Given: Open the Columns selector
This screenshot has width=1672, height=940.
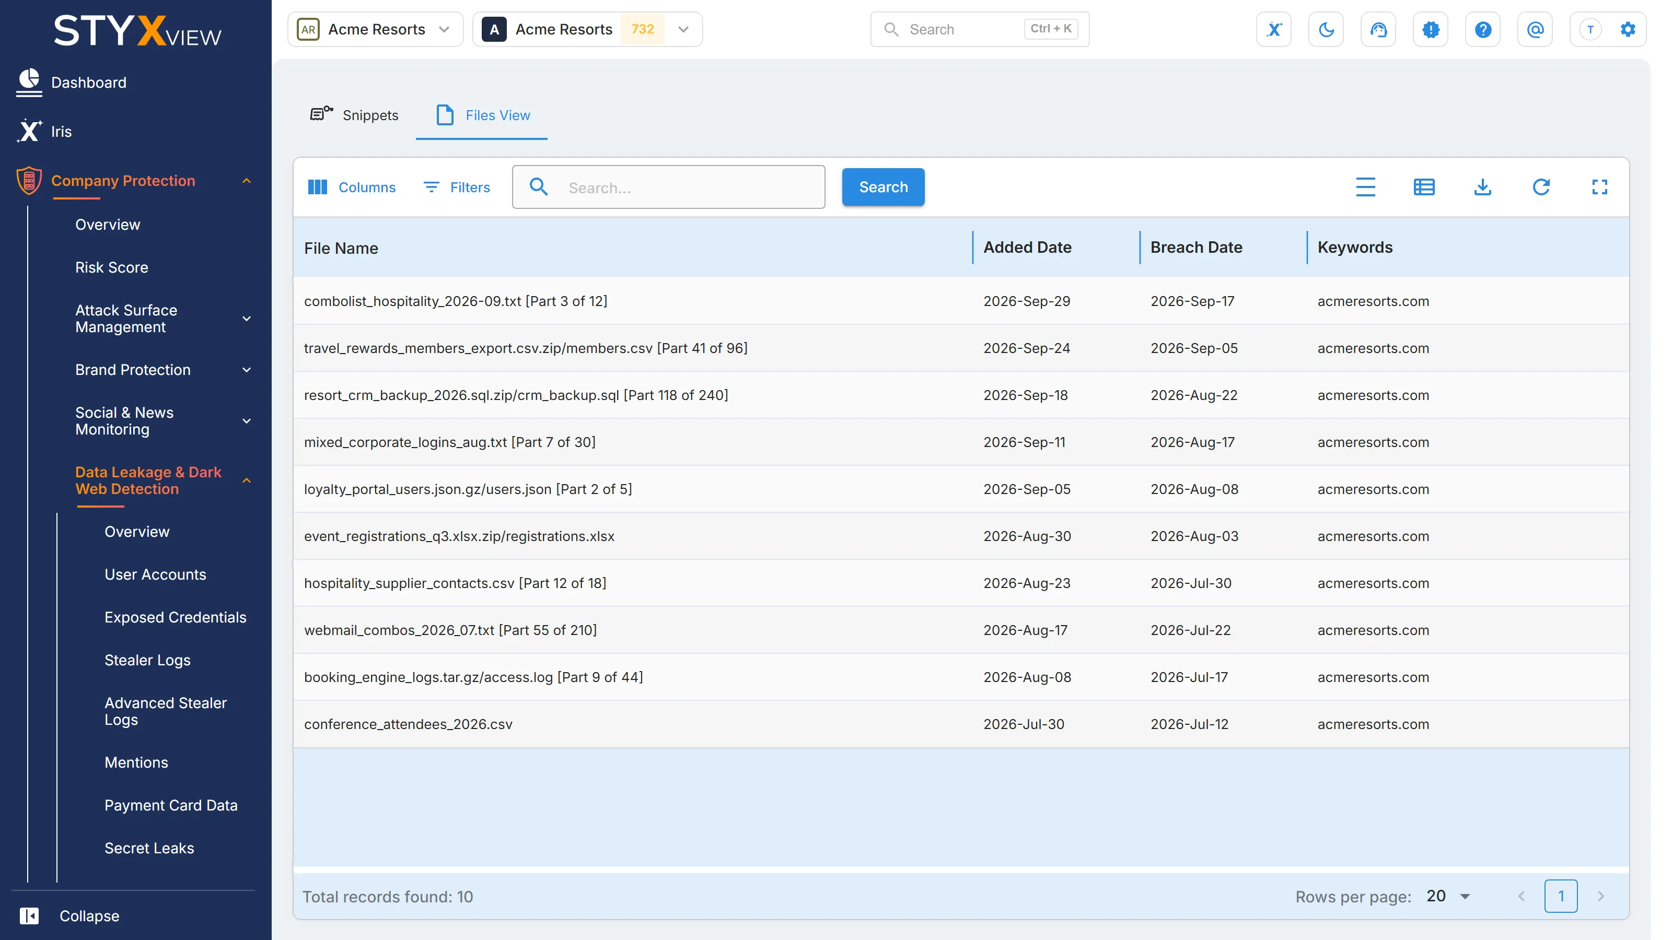Looking at the screenshot, I should pyautogui.click(x=351, y=187).
